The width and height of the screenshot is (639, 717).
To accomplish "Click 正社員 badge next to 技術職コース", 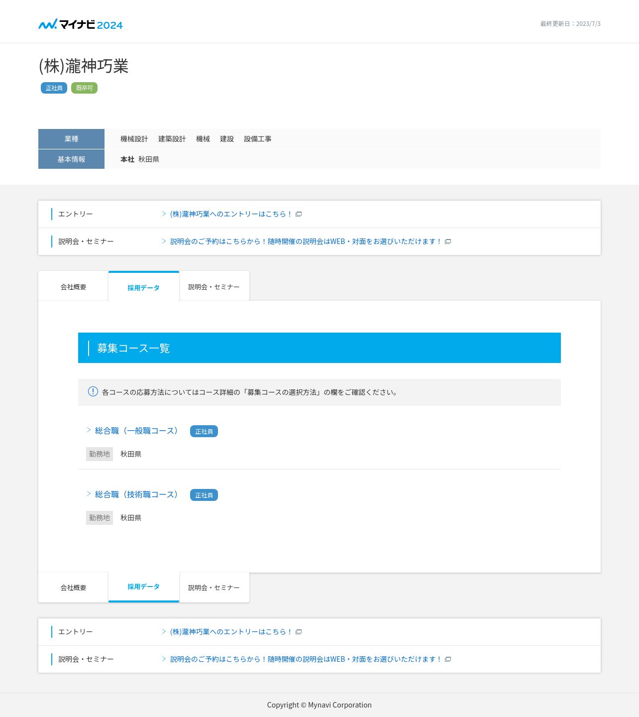I will coord(204,495).
